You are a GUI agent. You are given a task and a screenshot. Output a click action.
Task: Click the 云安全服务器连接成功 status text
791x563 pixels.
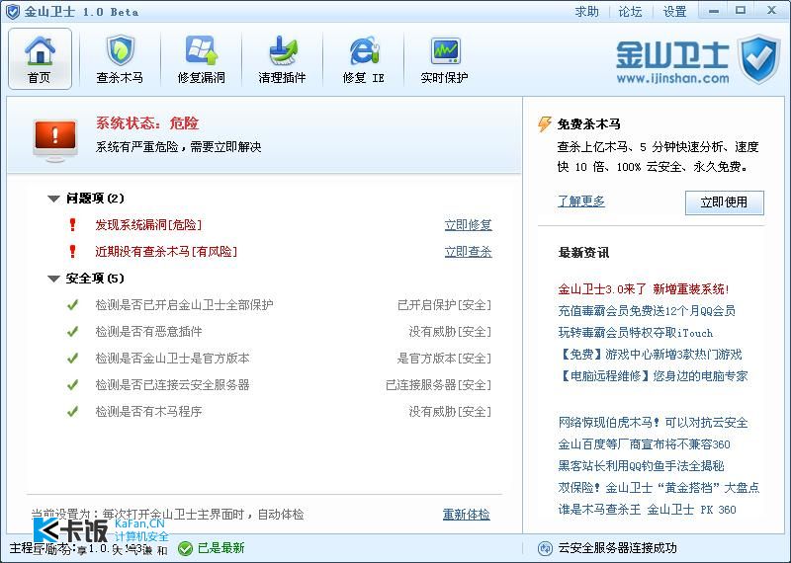[x=617, y=548]
